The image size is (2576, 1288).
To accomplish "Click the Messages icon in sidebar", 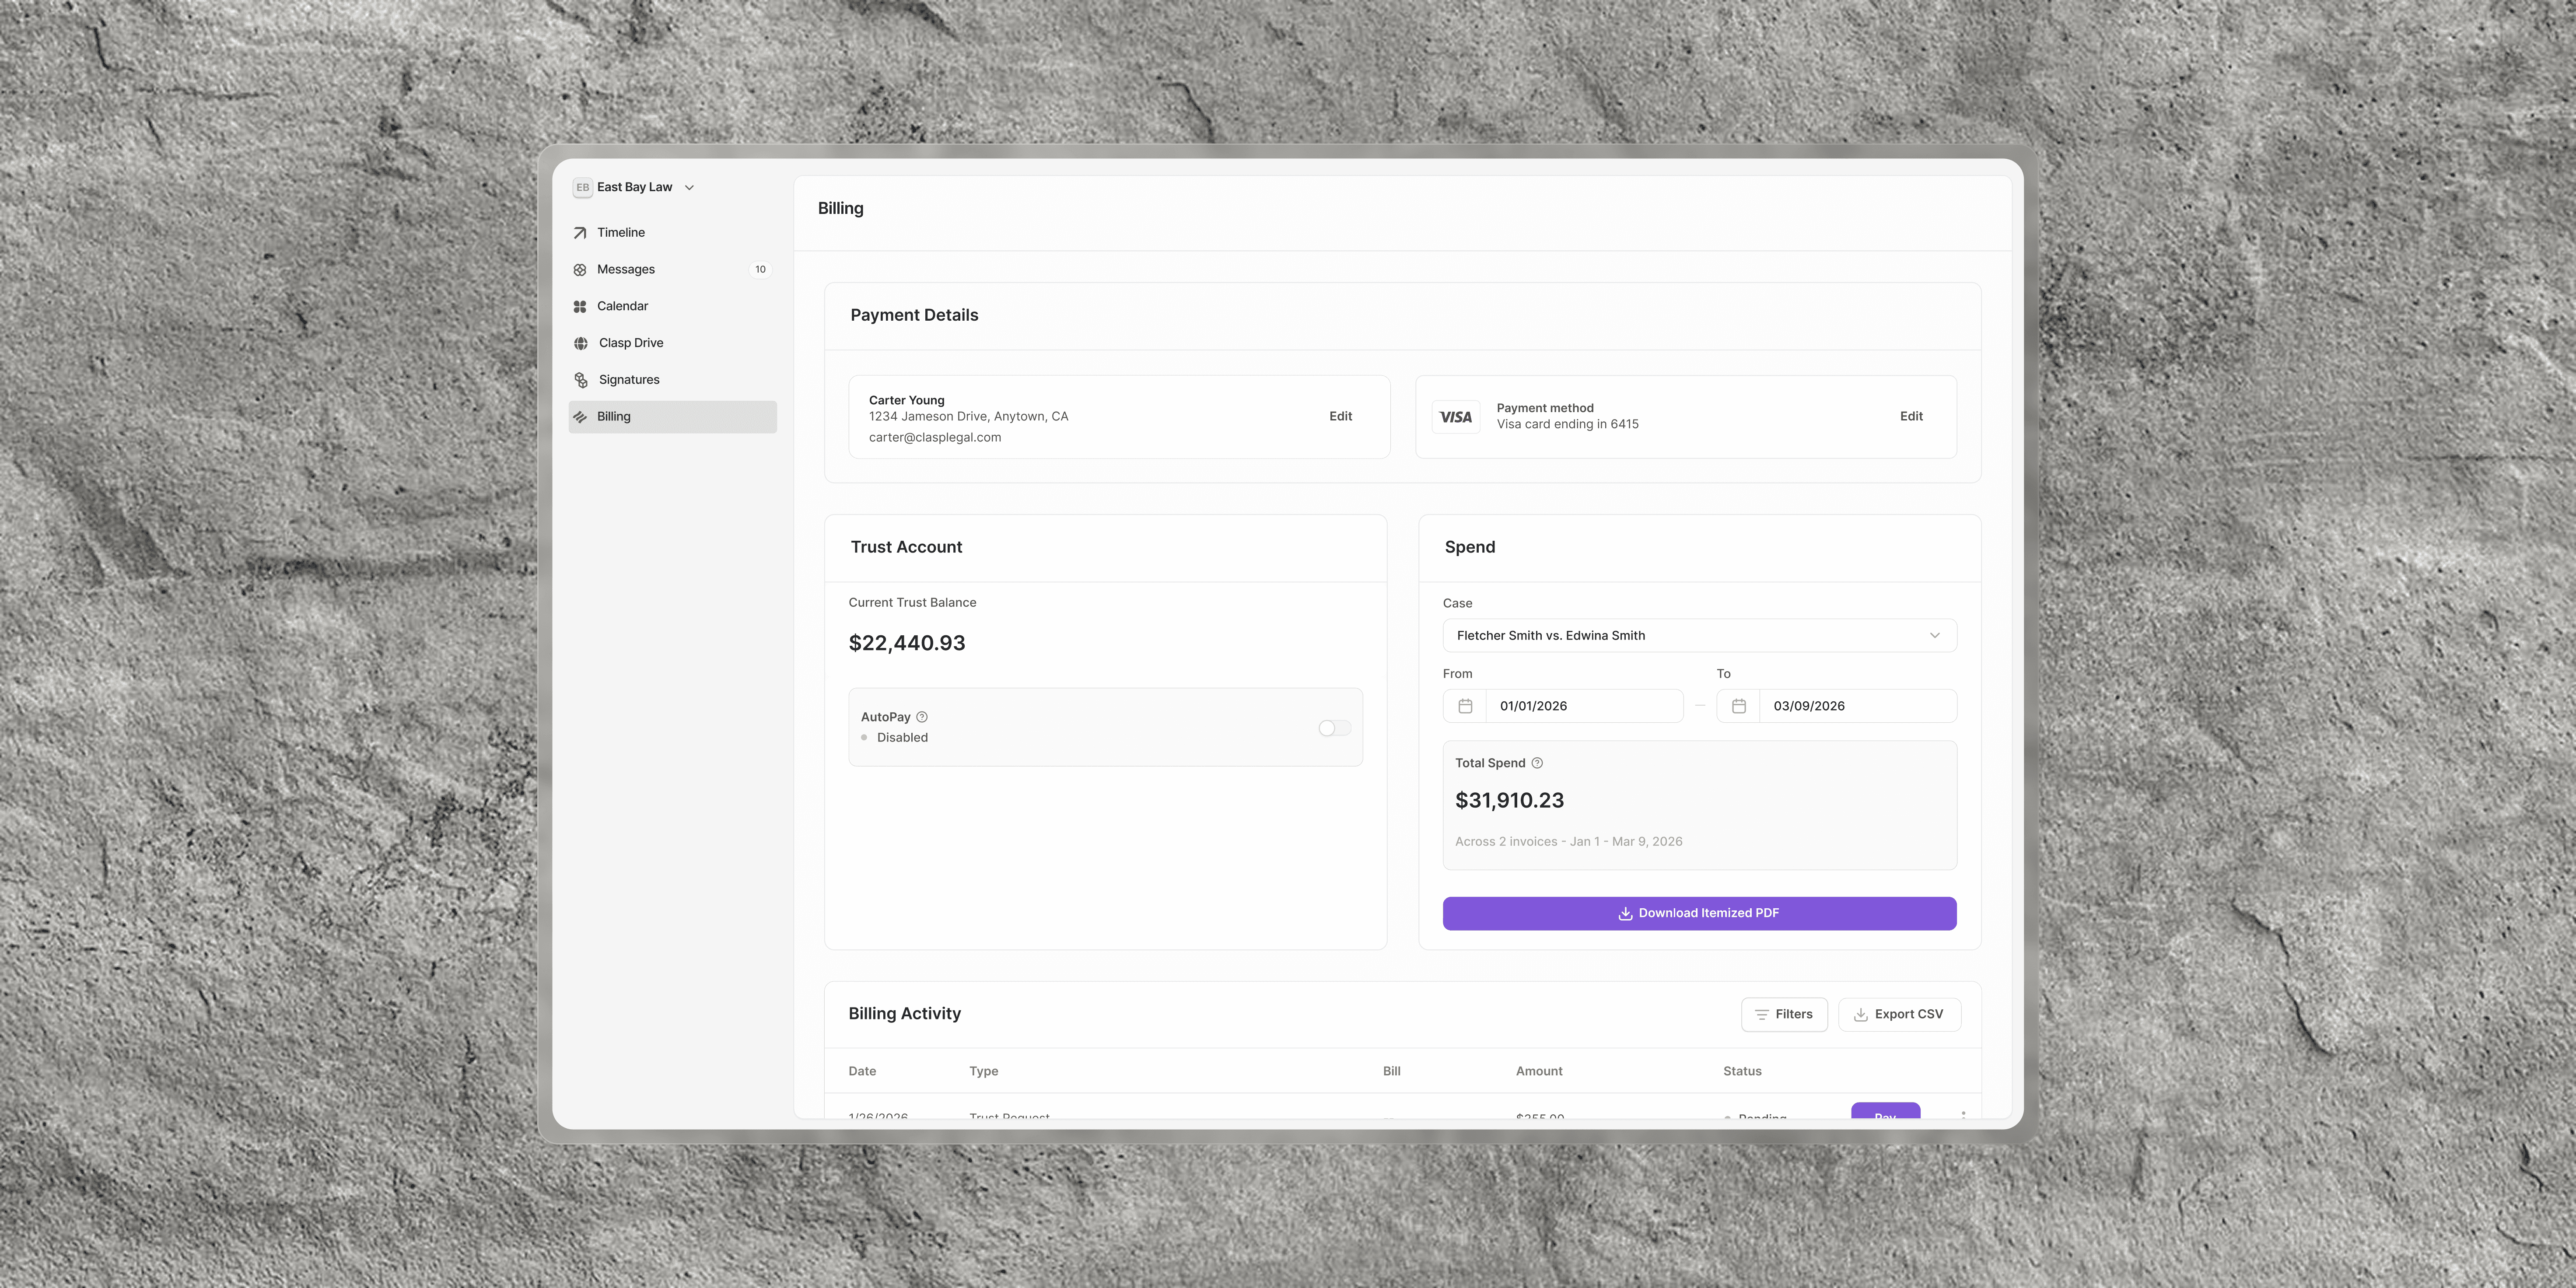I will 580,270.
